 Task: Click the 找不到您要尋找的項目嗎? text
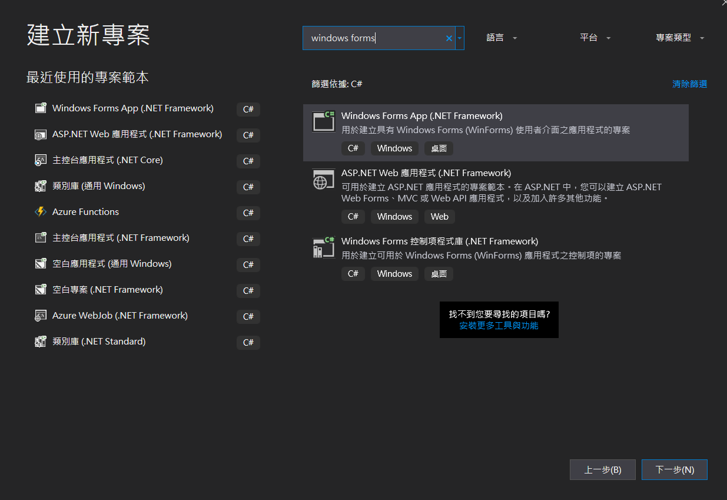coord(499,314)
